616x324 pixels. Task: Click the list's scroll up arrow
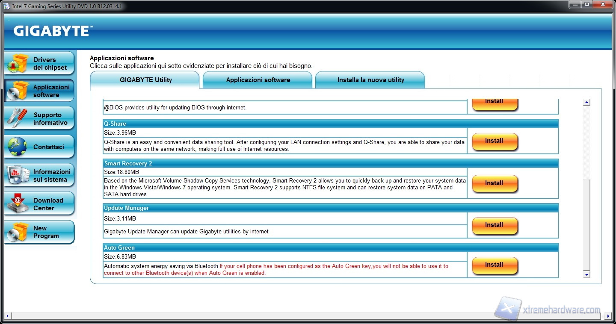586,103
